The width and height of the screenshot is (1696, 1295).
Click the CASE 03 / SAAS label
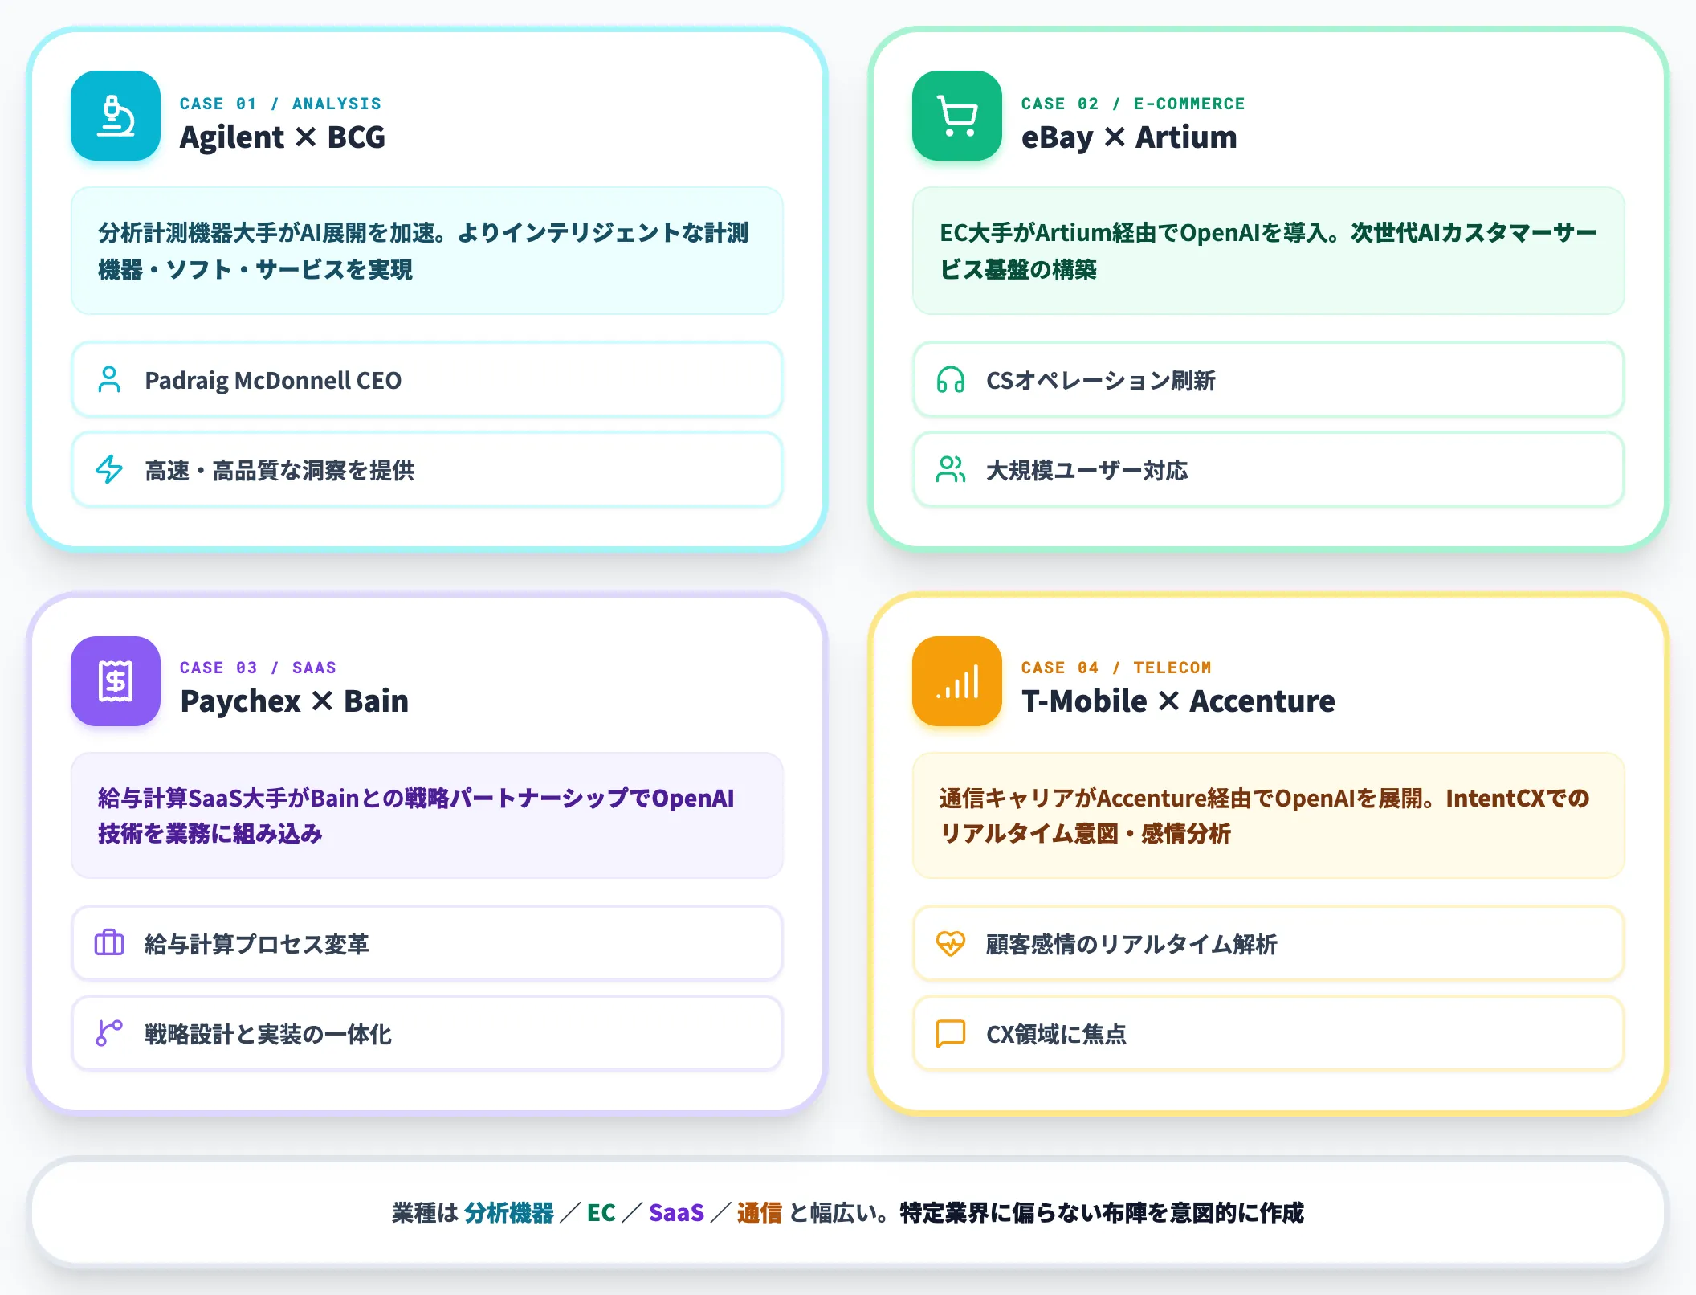pos(259,668)
